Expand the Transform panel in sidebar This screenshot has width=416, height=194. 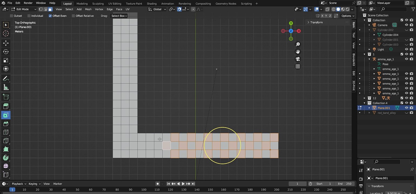(316, 22)
